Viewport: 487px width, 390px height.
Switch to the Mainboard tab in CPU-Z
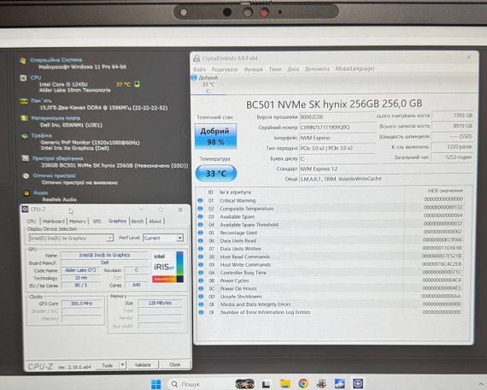pyautogui.click(x=54, y=222)
